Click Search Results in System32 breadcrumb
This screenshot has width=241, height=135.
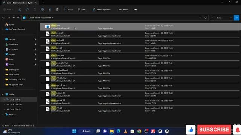coord(40,18)
